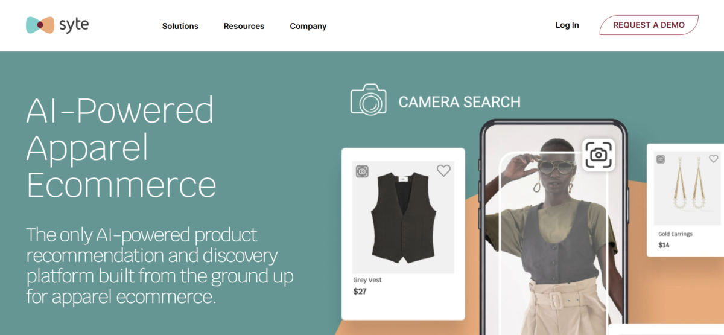
Task: Click the camera icon on the Grey Vest card
Action: tap(362, 171)
